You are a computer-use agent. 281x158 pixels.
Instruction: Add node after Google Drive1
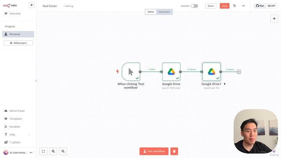click(239, 72)
